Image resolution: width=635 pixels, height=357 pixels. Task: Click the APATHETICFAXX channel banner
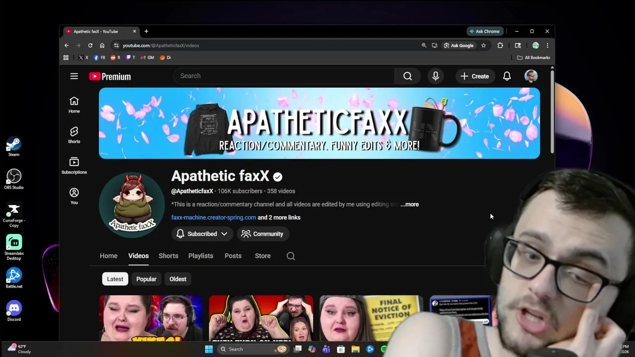pyautogui.click(x=319, y=123)
